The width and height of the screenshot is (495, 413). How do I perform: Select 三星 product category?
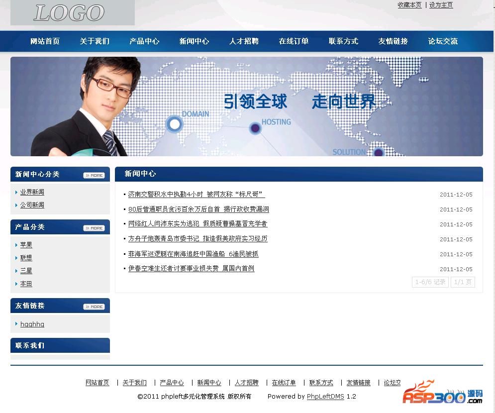(26, 271)
